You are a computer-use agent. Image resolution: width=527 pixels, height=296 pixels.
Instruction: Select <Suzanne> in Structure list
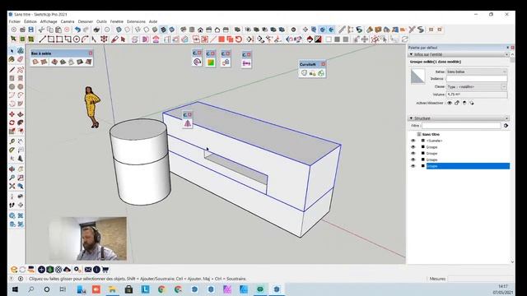coord(434,141)
